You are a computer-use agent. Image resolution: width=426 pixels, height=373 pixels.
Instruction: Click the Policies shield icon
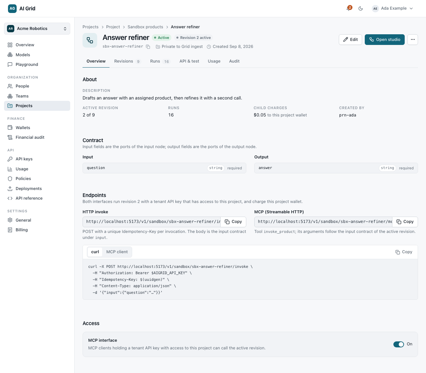[x=10, y=179]
